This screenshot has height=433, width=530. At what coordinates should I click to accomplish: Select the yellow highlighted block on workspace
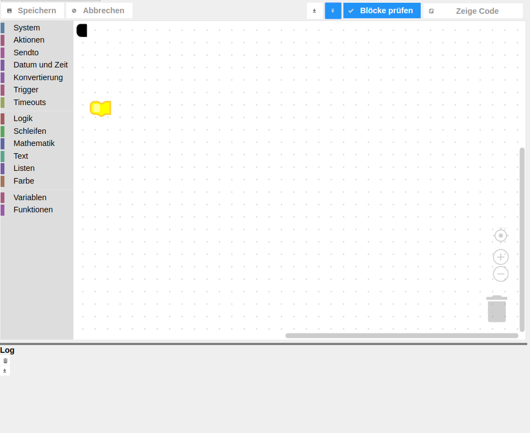100,108
